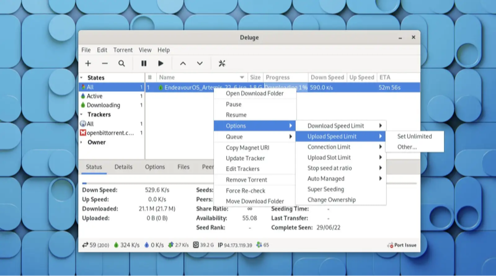Click Edit Trackers menu entry
The width and height of the screenshot is (496, 276).
click(x=255, y=169)
